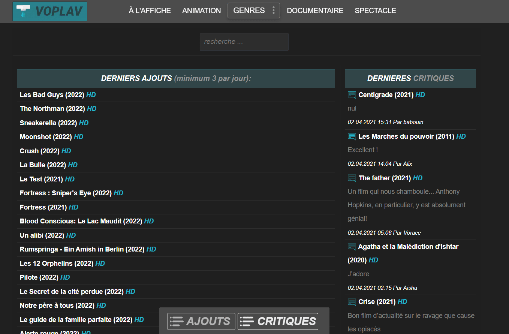Open the Documentaire category
509x334 pixels.
[315, 10]
